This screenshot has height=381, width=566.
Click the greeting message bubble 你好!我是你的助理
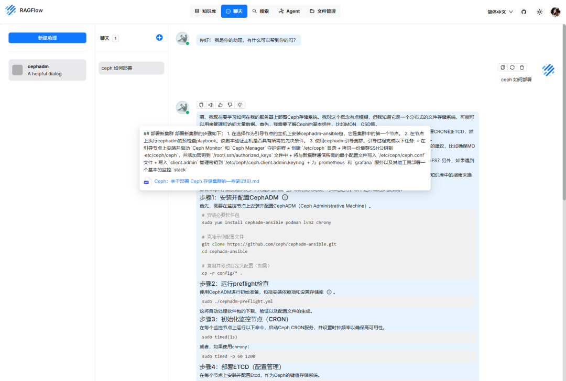248,40
